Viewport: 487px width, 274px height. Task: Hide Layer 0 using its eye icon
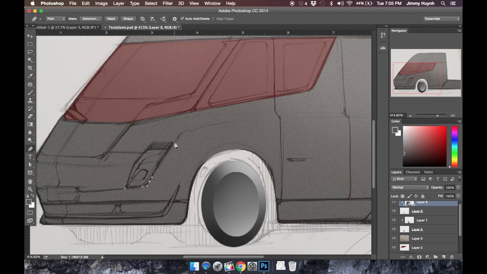(394, 239)
